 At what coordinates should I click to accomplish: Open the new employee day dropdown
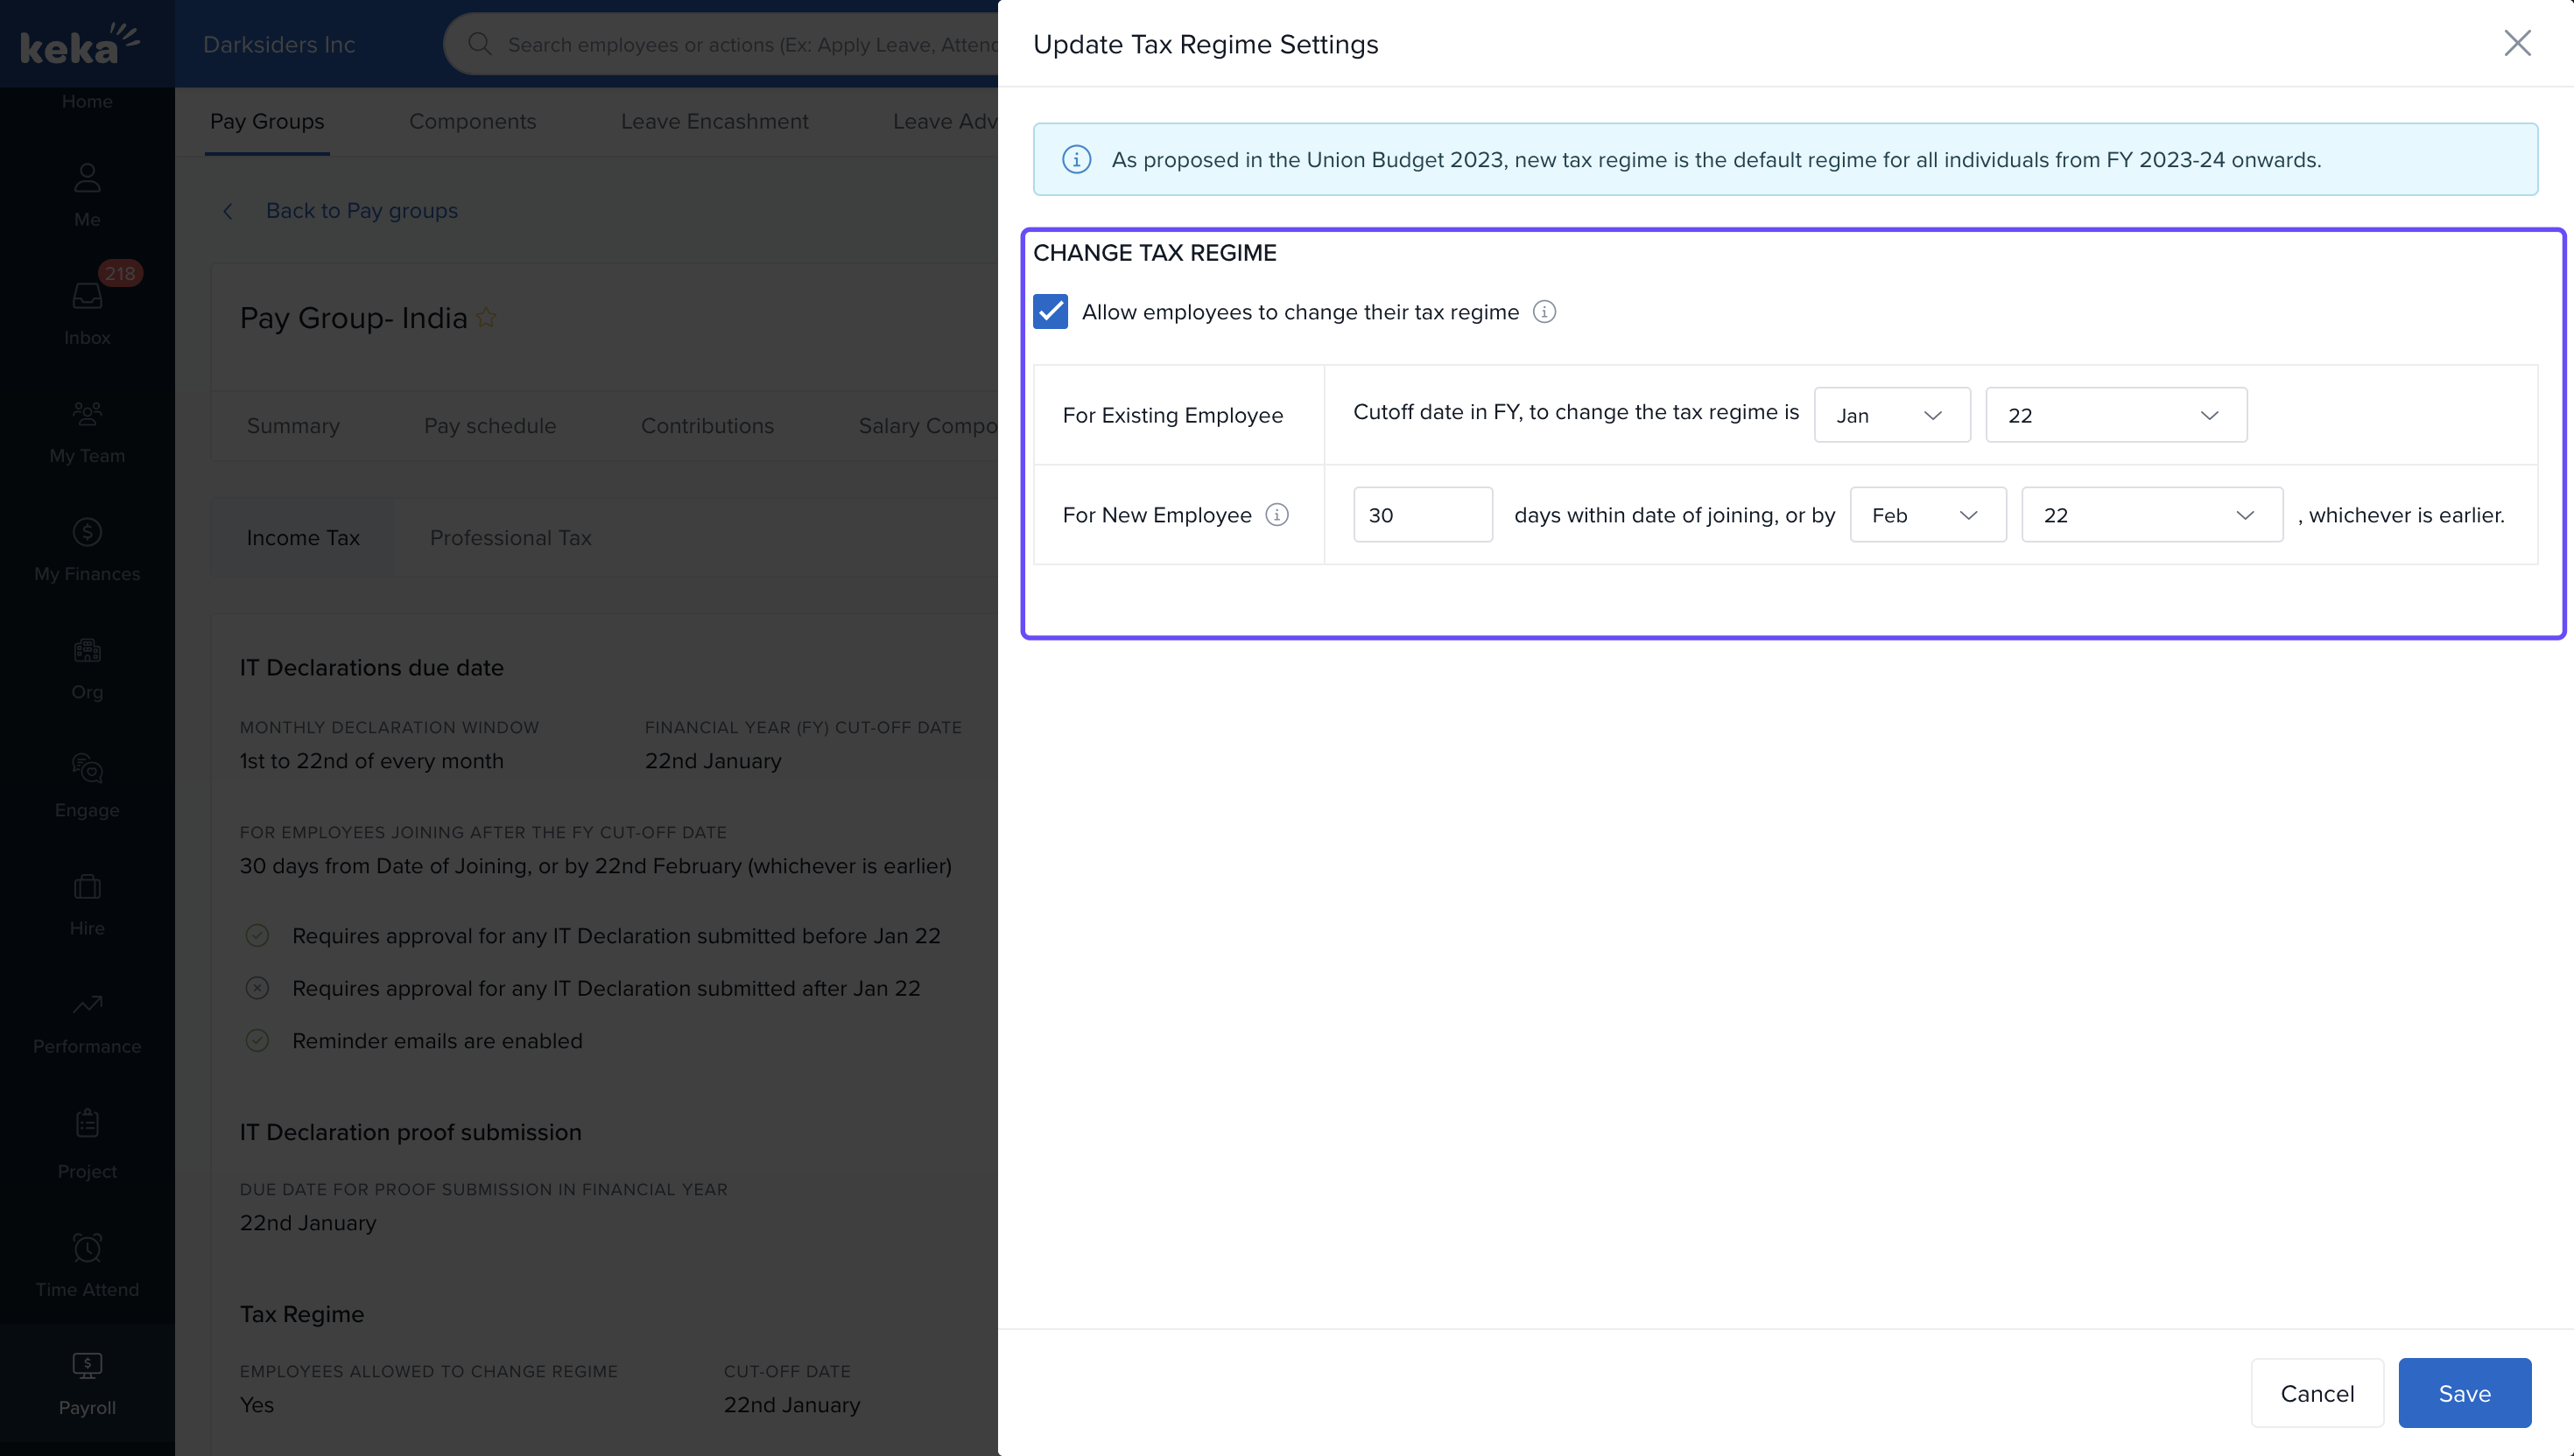coord(2151,515)
